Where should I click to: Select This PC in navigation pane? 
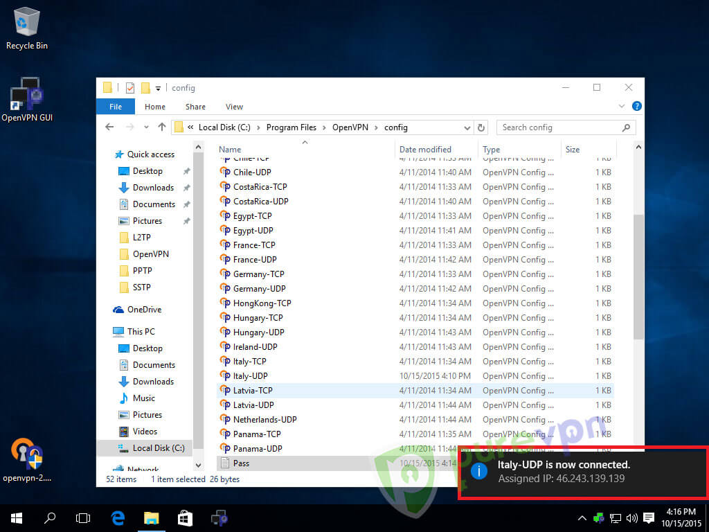[141, 332]
